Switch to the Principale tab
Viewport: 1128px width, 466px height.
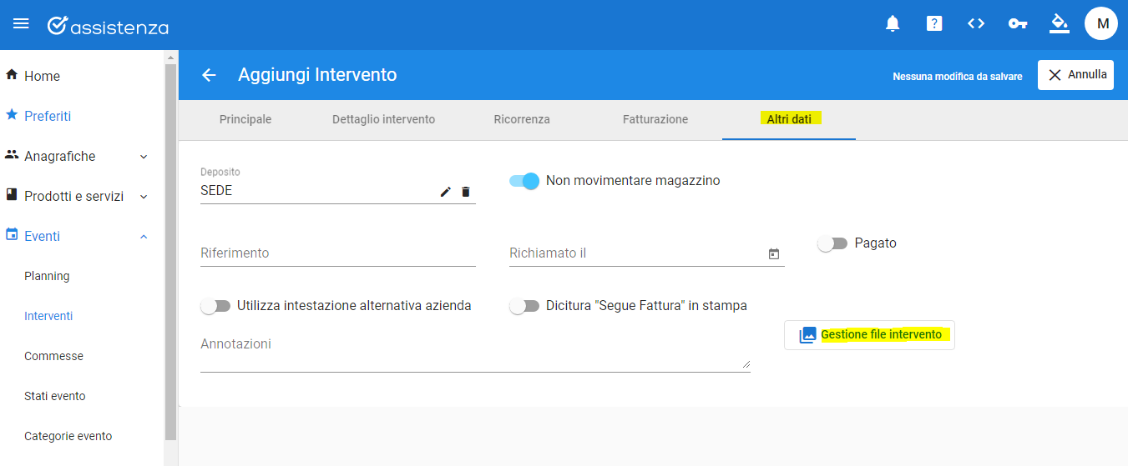tap(245, 119)
